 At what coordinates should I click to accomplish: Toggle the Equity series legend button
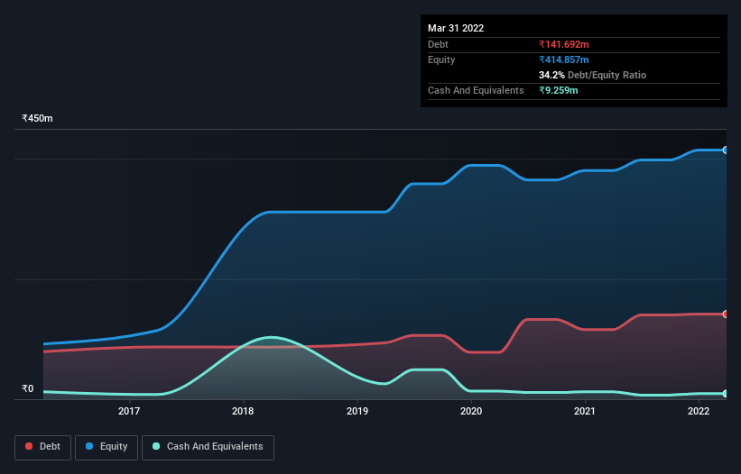tap(107, 447)
